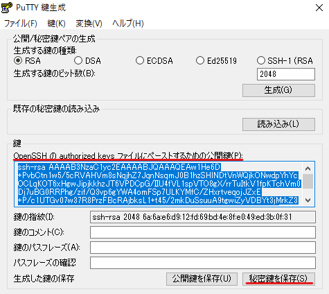Click the PuTTY key generator title icon
This screenshot has width=329, height=294.
click(x=7, y=8)
